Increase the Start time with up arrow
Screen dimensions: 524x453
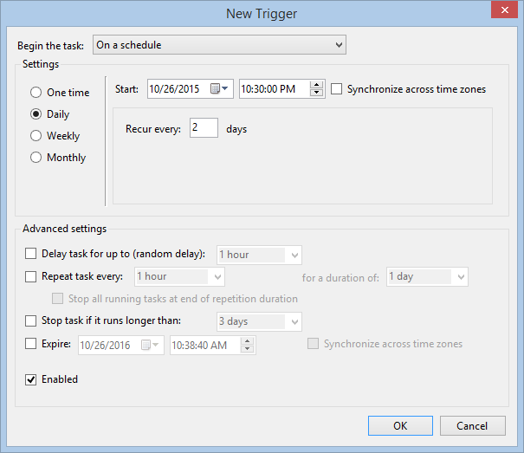316,85
